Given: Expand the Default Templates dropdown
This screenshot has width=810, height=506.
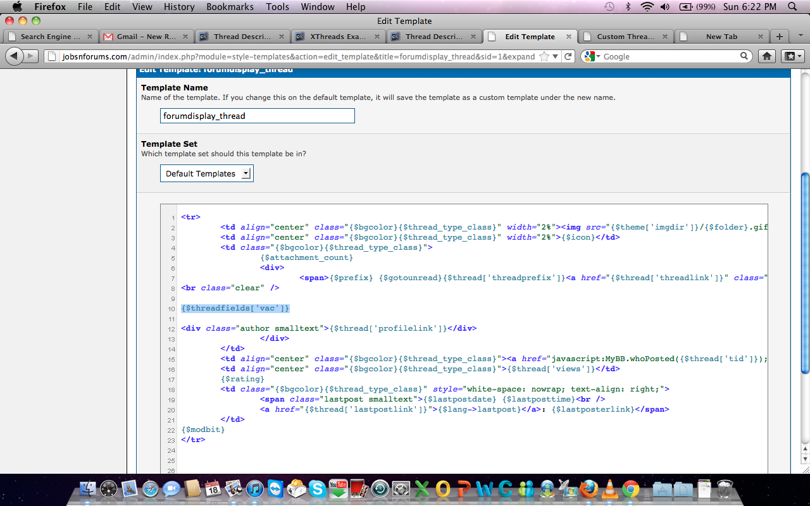Looking at the screenshot, I should 207,173.
